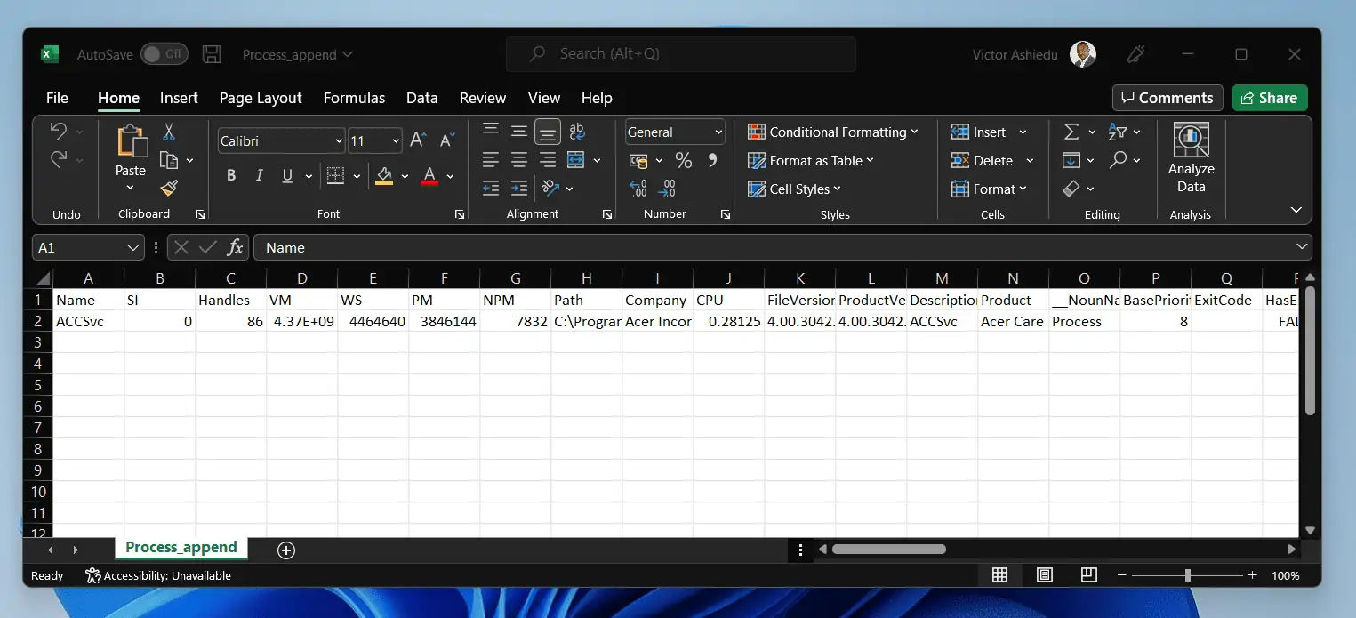Increase decimal places
Screen dimensions: 1356x618
[638, 189]
